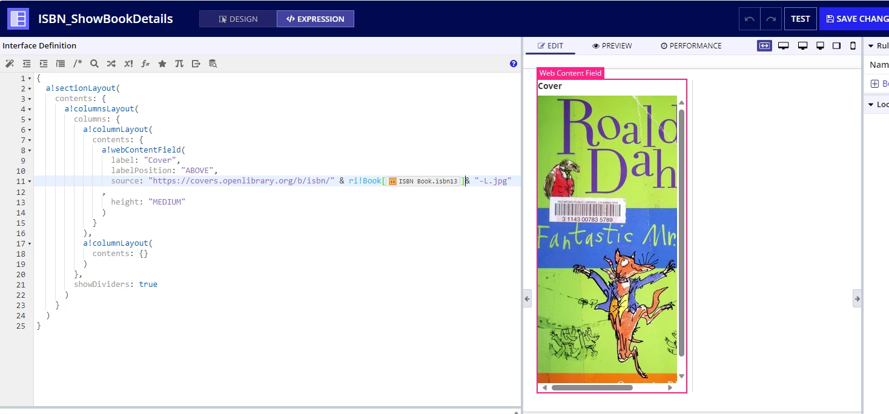Collapse code fold arrow at line 4

(30, 110)
